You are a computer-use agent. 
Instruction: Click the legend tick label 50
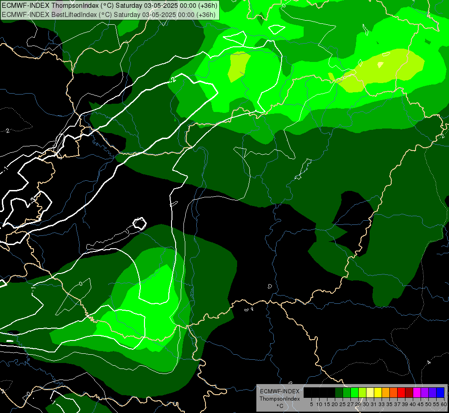click(429, 404)
